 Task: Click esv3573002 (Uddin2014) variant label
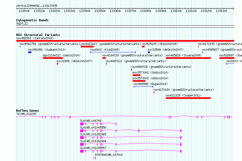[150, 78]
